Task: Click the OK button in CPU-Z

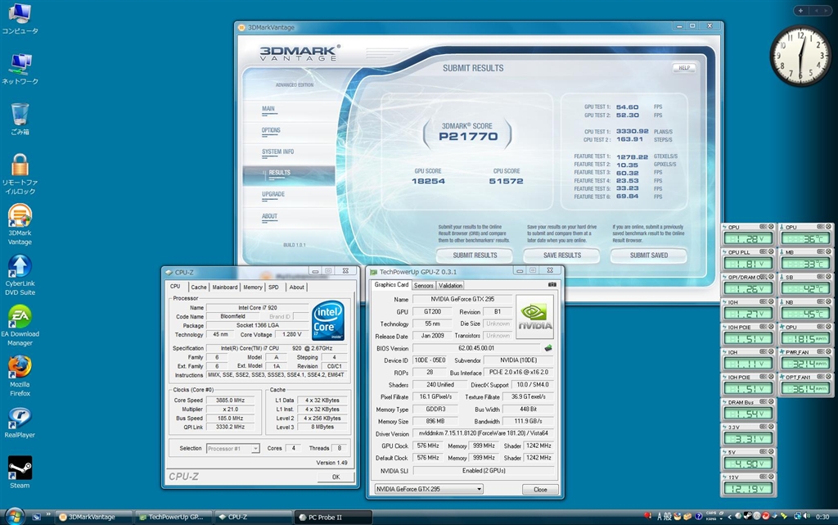Action: [x=336, y=477]
